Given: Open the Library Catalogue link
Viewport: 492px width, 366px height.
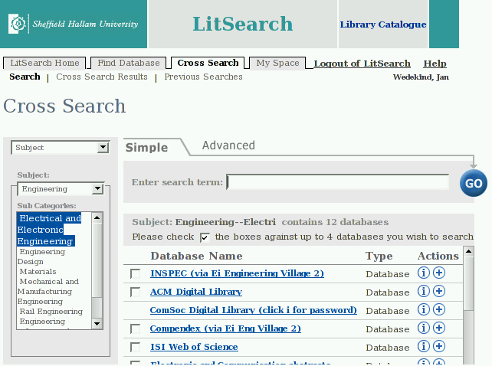Looking at the screenshot, I should pos(383,25).
